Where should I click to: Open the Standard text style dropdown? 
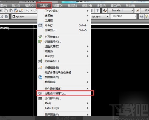click(121, 10)
